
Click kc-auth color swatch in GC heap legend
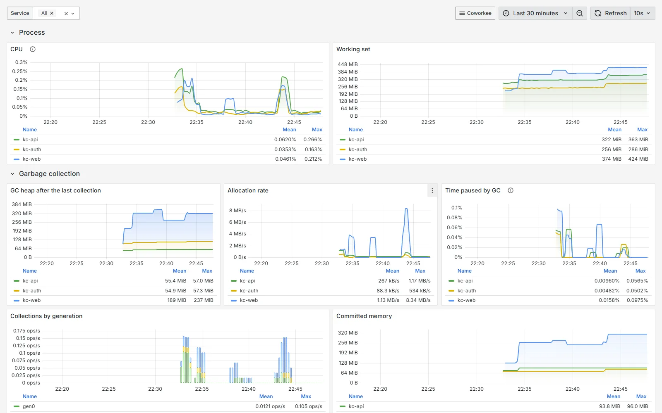17,291
